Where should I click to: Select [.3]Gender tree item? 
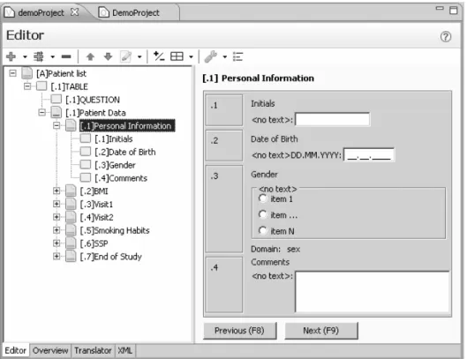click(115, 165)
